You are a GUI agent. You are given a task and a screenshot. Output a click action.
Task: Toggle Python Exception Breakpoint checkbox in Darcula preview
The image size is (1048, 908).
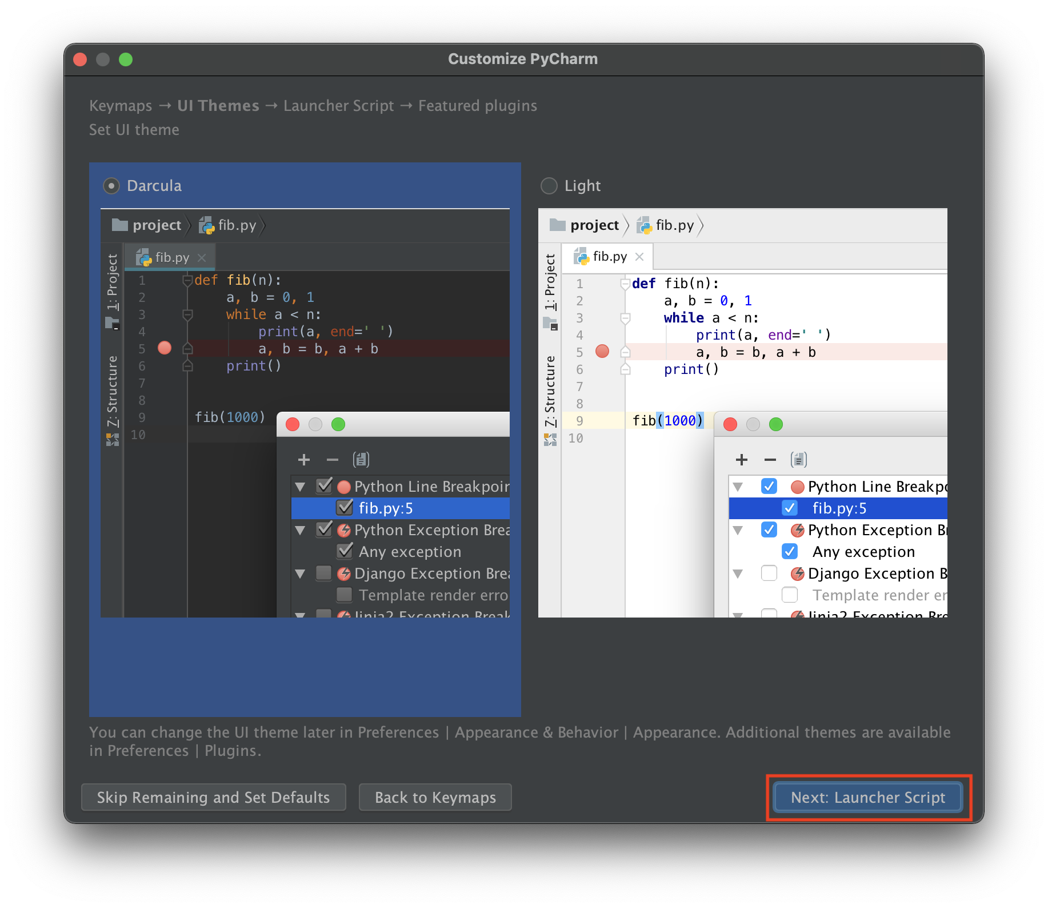324,529
